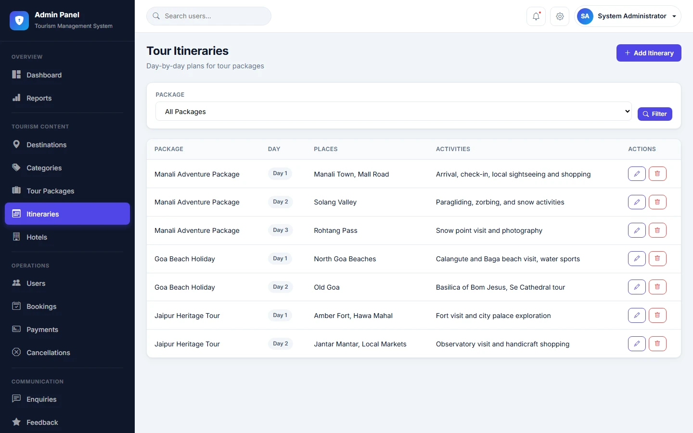The image size is (693, 433).
Task: Click the PACKAGE column header
Action: (x=169, y=149)
